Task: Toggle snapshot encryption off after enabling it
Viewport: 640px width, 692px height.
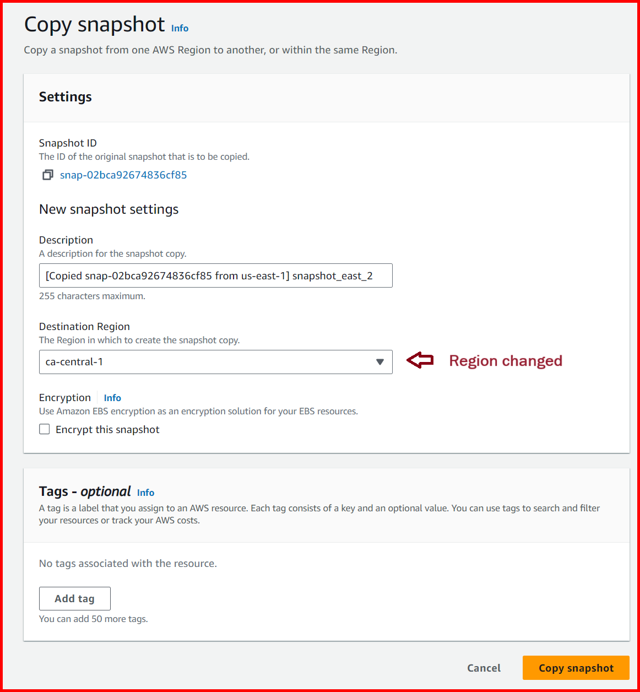Action: pos(44,429)
